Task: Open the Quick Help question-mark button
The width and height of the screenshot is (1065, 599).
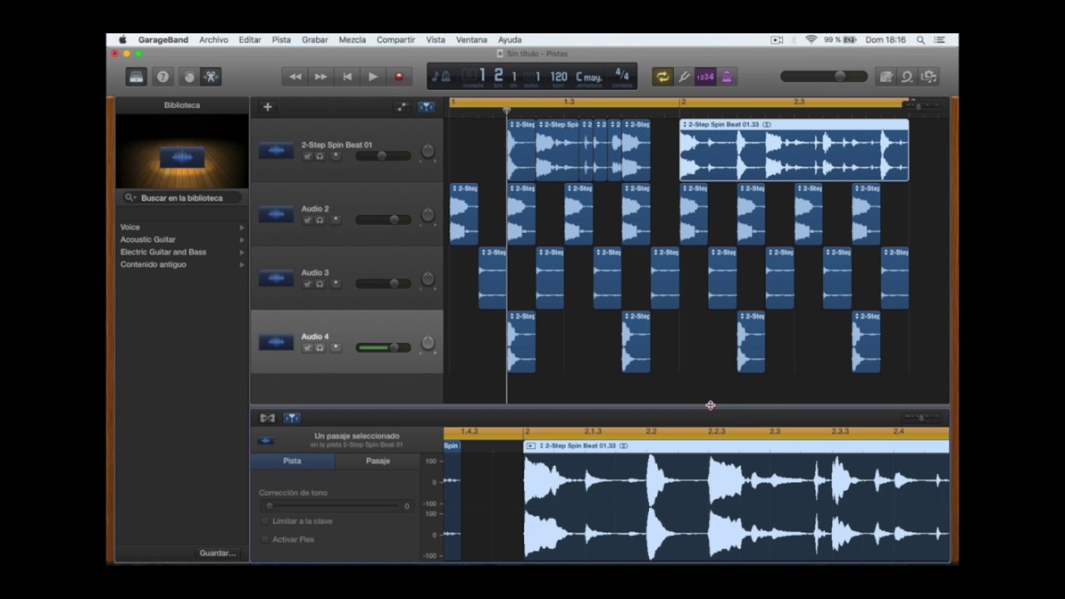Action: coord(163,77)
